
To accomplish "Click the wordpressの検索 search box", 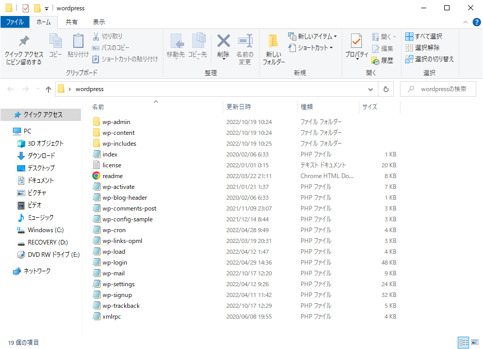I will point(438,89).
